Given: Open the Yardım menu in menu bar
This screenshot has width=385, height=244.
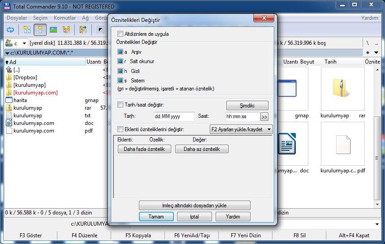Looking at the screenshot, I should click(369, 18).
